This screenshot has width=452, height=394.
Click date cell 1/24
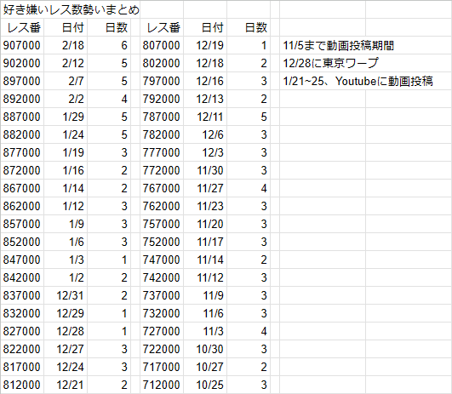coord(66,134)
